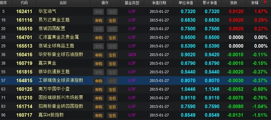The image size is (271, 120).
Task: Click the 基金类型 column header
Action: pyautogui.click(x=132, y=3)
